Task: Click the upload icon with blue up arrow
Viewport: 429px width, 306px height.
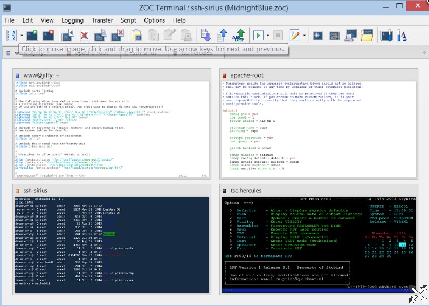Action: 222,36
